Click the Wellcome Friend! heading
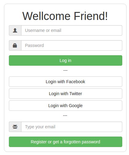 [65, 16]
